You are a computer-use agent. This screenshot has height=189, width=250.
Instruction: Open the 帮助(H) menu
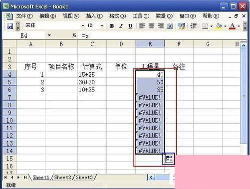pos(211,16)
